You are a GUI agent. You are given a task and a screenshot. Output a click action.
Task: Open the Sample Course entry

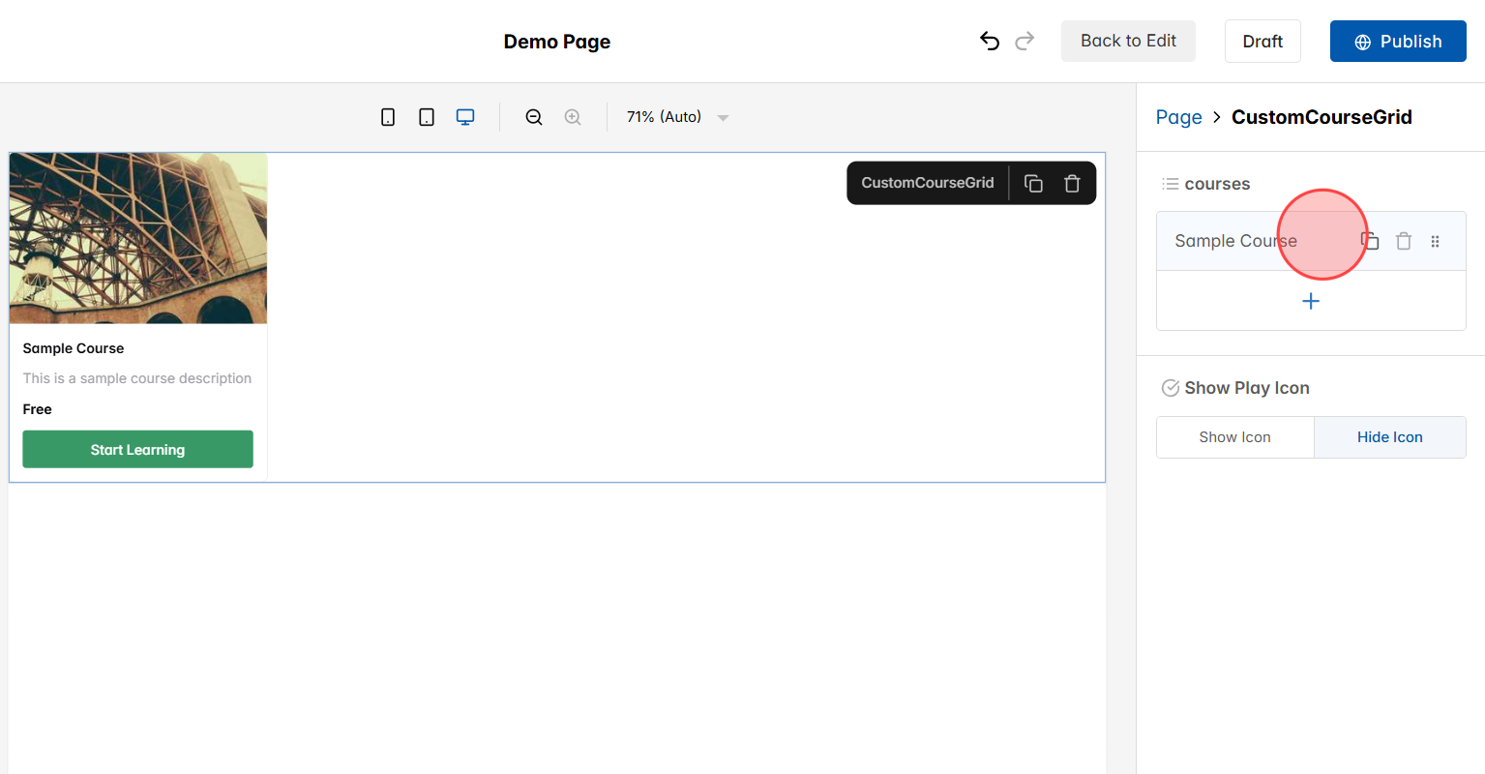(1235, 240)
